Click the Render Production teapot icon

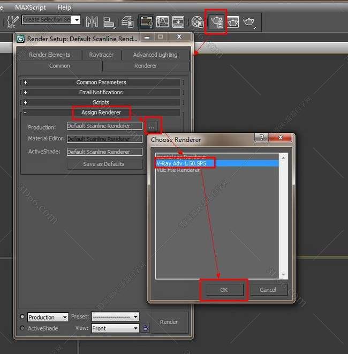[249, 22]
